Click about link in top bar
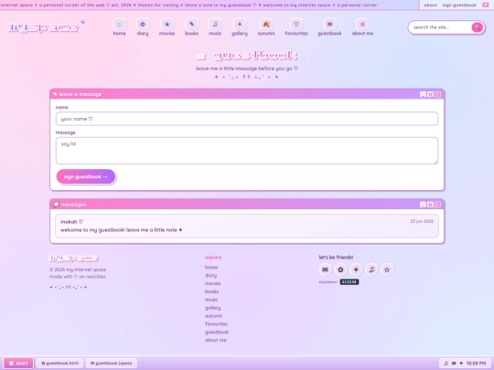Viewport: 494px width, 370px height. pyautogui.click(x=430, y=5)
